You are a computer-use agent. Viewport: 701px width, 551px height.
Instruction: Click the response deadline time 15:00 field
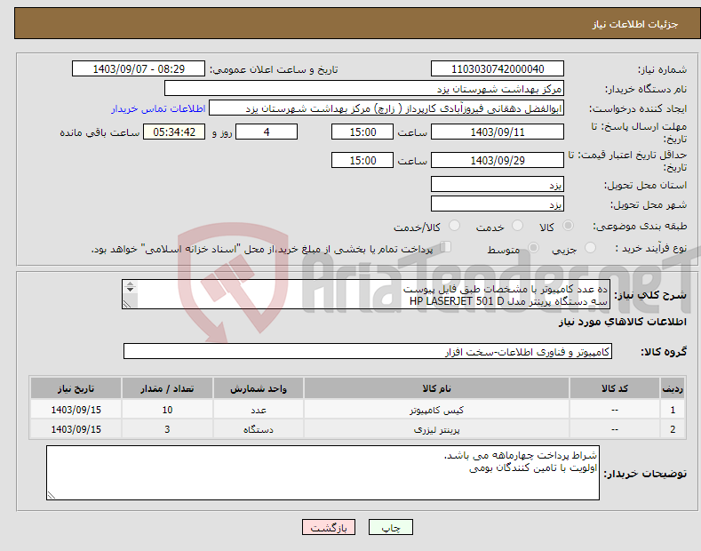click(x=362, y=132)
